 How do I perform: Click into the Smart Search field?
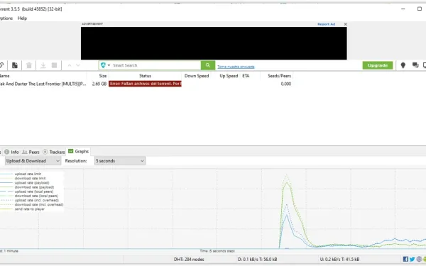156,65
